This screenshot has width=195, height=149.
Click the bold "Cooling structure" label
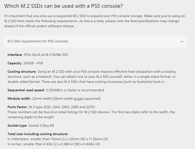(22, 72)
